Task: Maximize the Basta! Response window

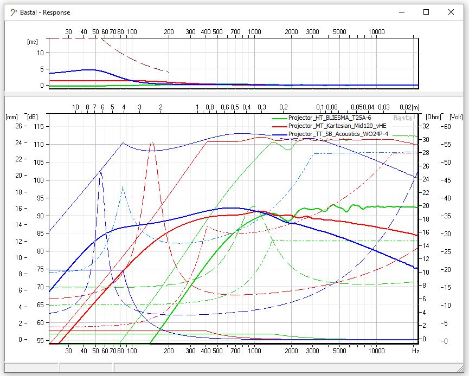Action: click(426, 12)
